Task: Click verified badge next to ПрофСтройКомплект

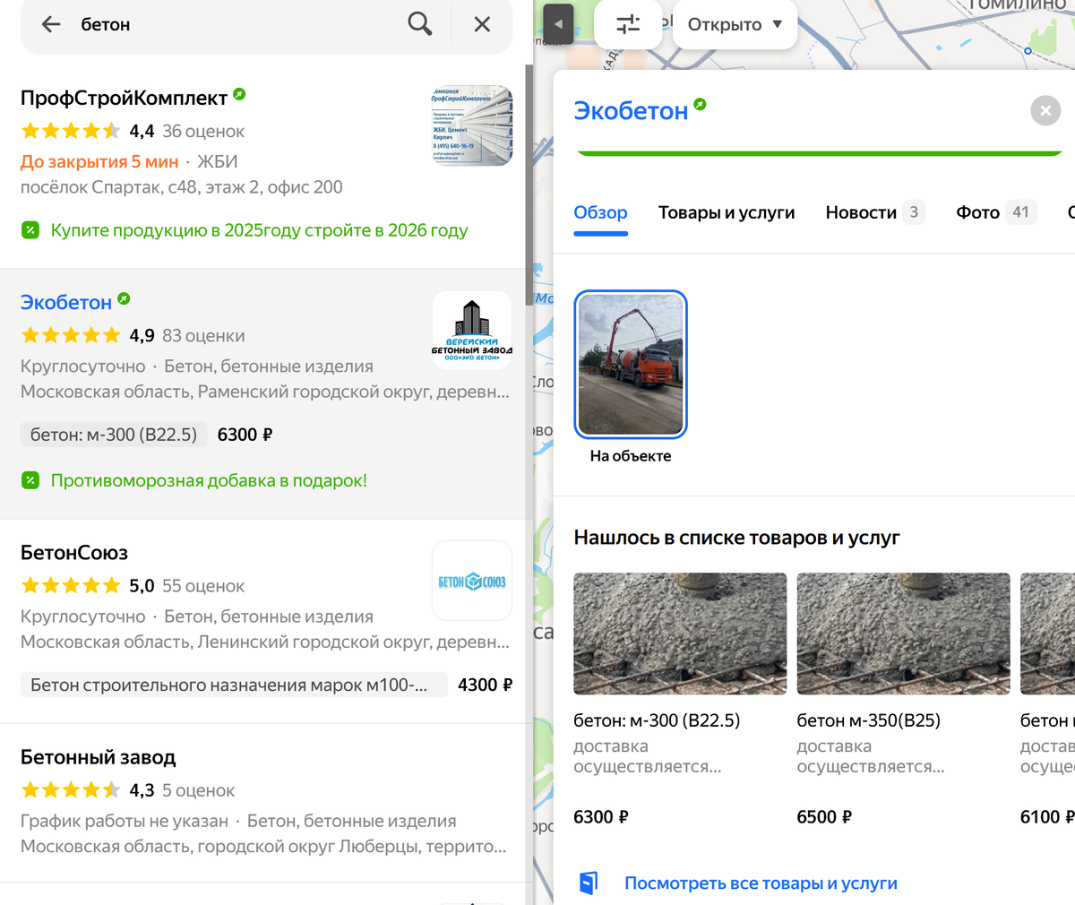Action: [239, 94]
